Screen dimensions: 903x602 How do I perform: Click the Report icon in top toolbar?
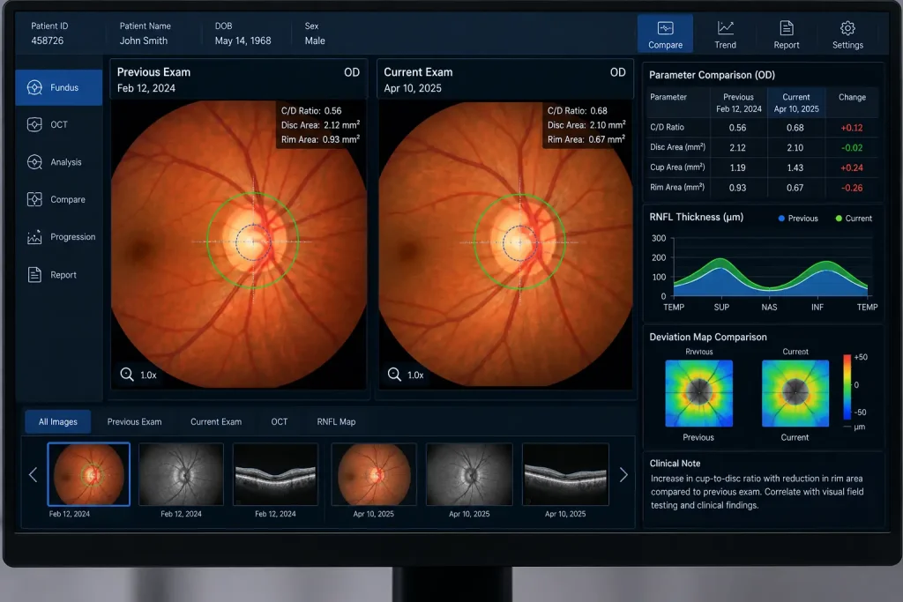click(x=786, y=27)
